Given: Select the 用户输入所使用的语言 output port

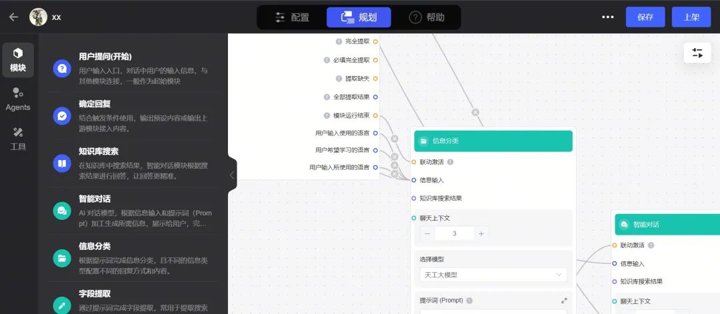Looking at the screenshot, I should pos(375,167).
